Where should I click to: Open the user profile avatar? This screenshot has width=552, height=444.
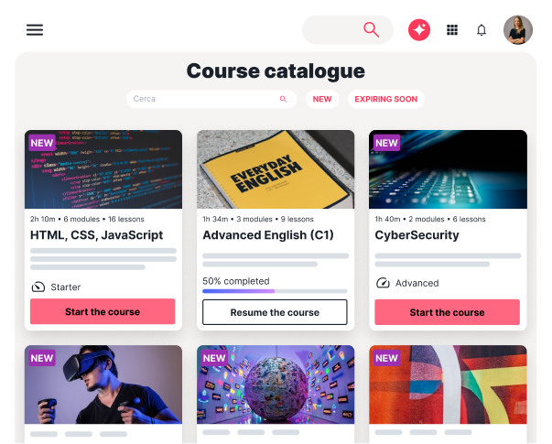(x=518, y=30)
